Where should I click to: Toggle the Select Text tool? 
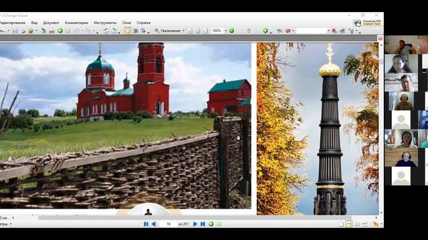click(x=142, y=31)
